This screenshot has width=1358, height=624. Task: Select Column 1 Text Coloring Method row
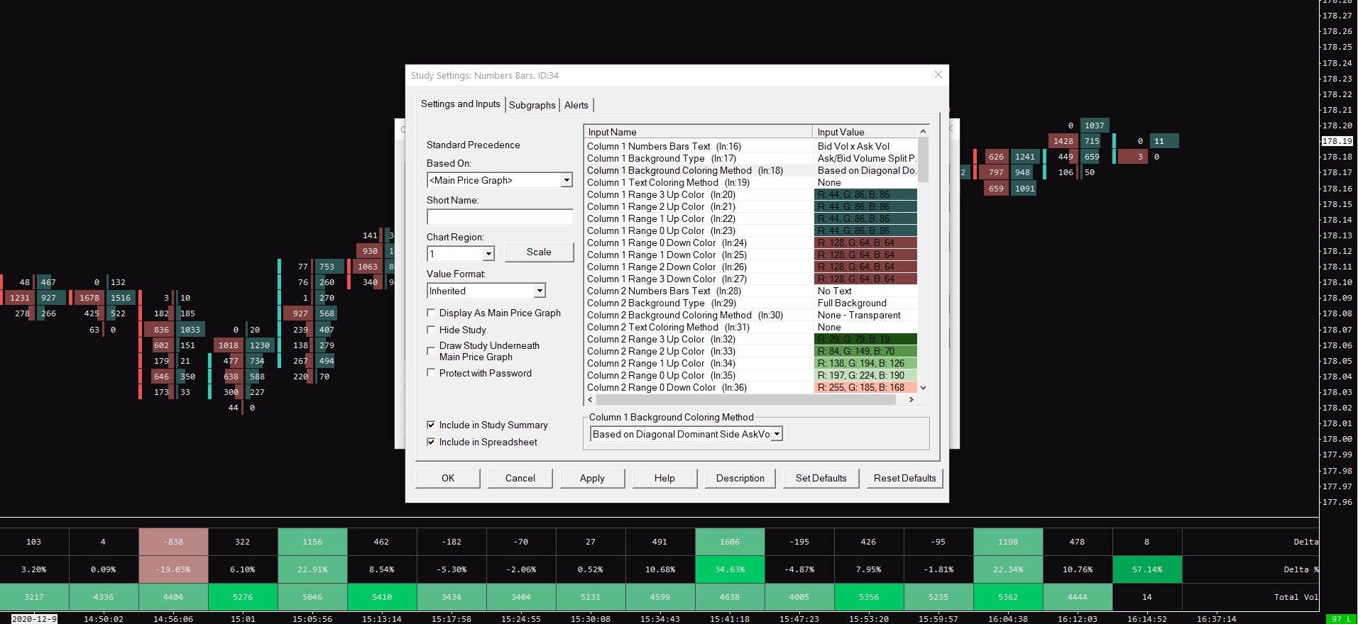(x=751, y=182)
